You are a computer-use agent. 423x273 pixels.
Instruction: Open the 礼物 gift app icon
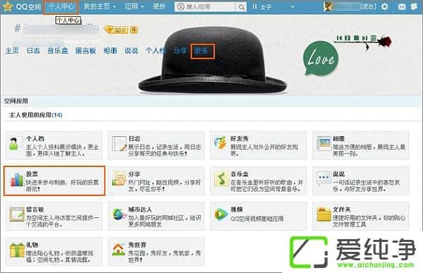tap(17, 250)
